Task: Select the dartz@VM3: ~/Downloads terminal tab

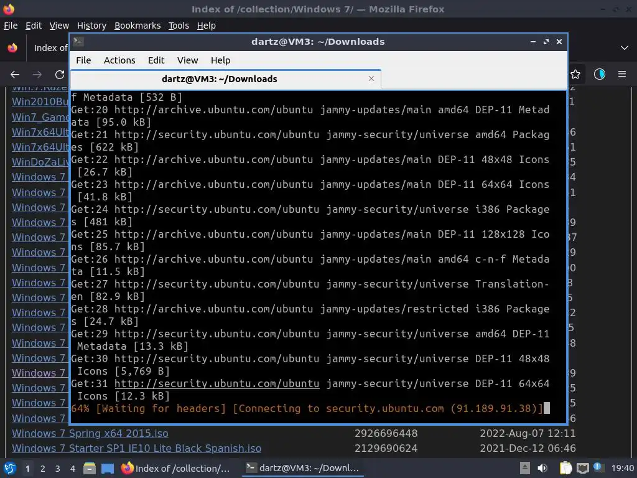Action: pyautogui.click(x=226, y=79)
